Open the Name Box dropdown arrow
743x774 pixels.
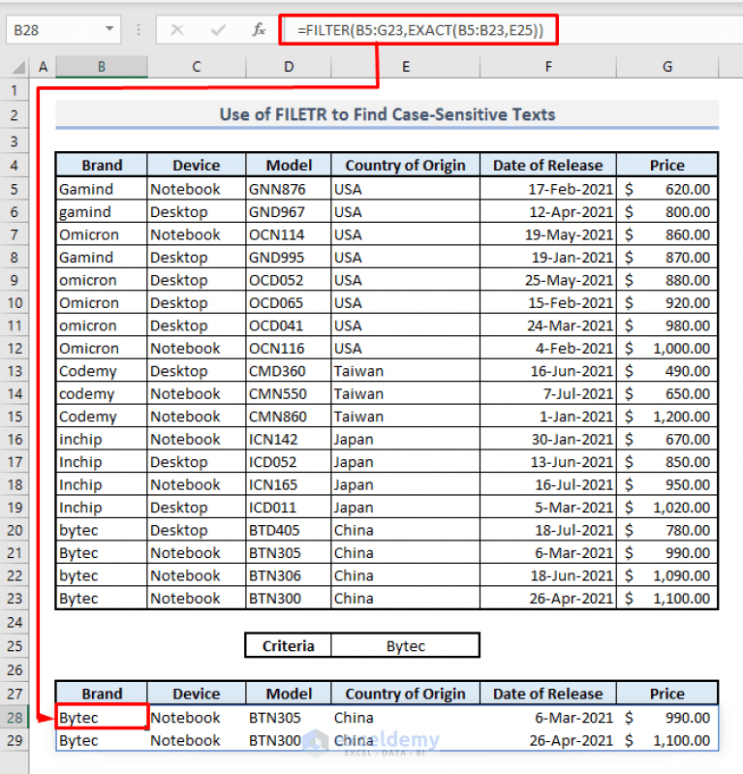[109, 30]
